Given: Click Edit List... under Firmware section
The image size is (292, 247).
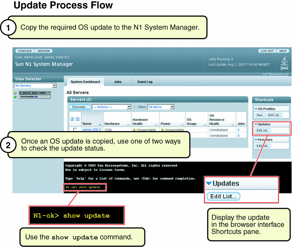Looking at the screenshot, I should tap(263, 146).
